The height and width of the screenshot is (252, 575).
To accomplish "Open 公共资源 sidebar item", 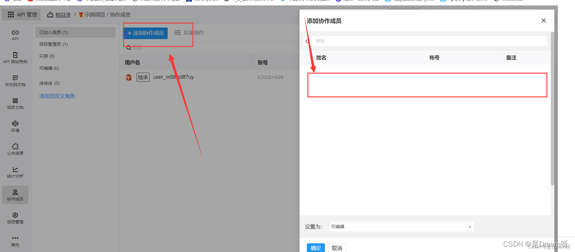I will [x=15, y=149].
